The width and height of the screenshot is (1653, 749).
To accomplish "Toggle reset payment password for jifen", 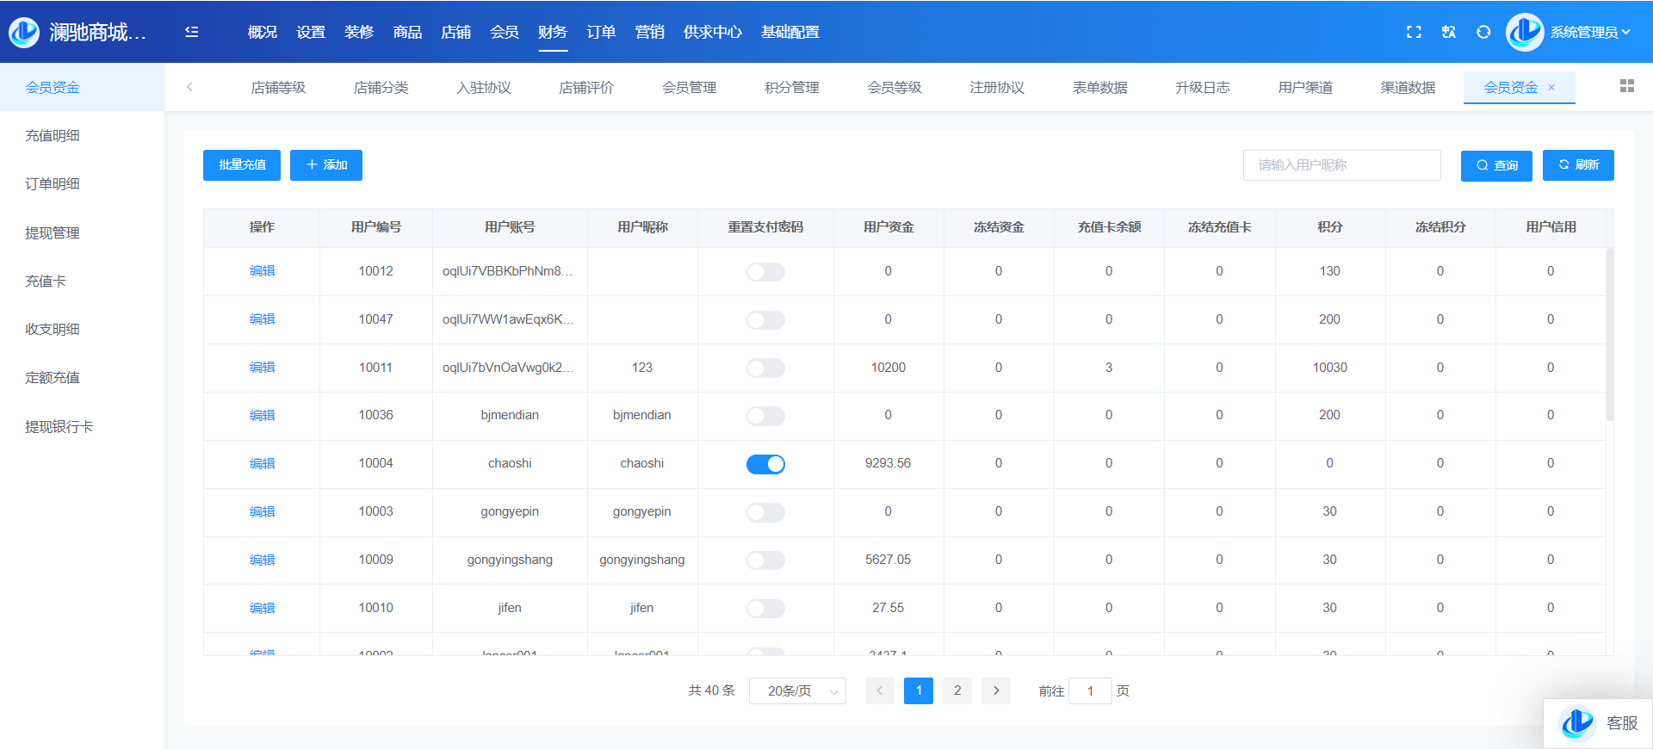I will pyautogui.click(x=765, y=609).
